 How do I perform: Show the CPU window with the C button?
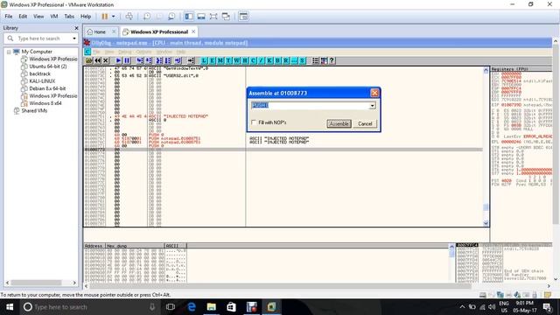click(x=254, y=60)
